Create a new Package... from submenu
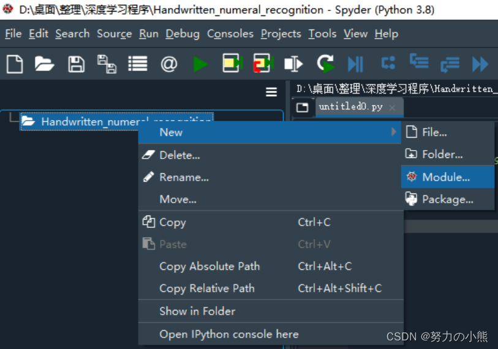The image size is (498, 349). pos(448,199)
